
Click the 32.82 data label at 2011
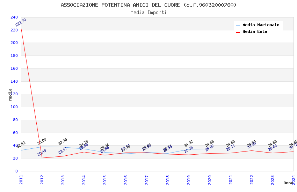21,145
